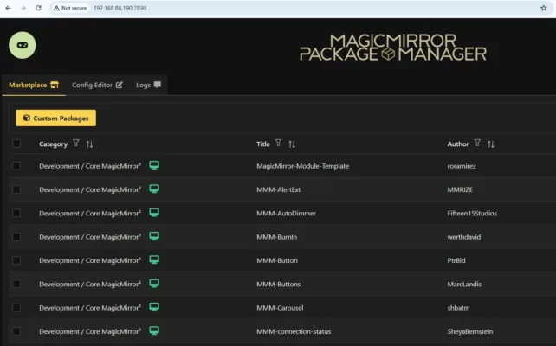Open the Title column filter
Viewport: 556px width, 346px height.
tap(278, 143)
